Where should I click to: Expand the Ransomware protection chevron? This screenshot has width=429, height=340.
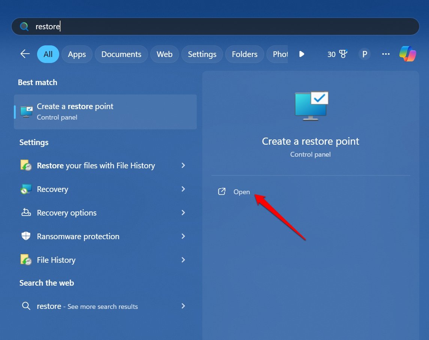183,236
